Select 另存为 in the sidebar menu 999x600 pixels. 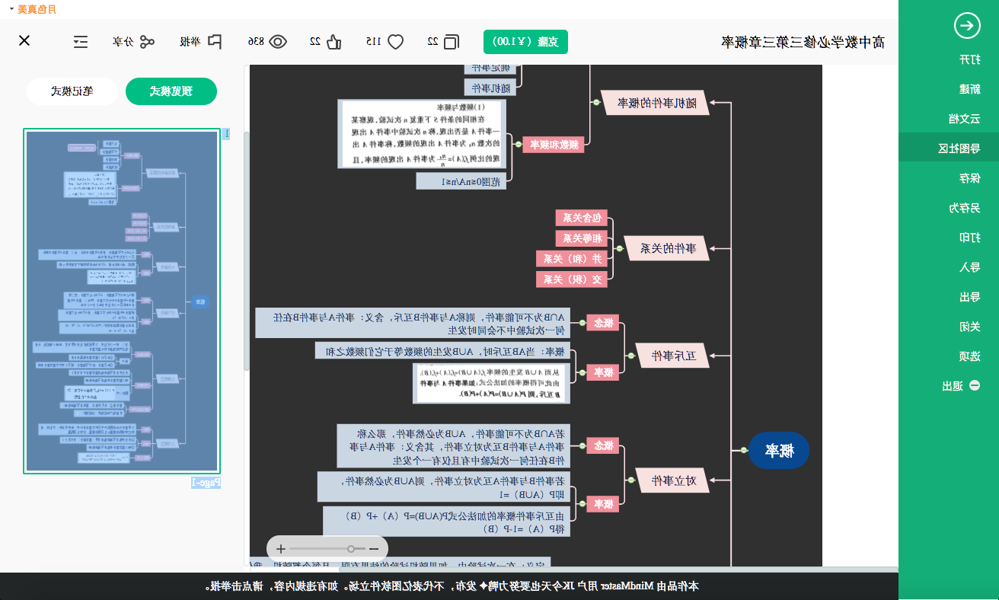coord(964,208)
